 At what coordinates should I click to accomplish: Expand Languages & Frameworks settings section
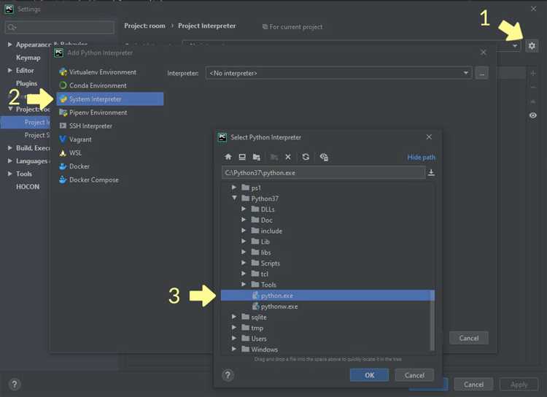tap(9, 161)
